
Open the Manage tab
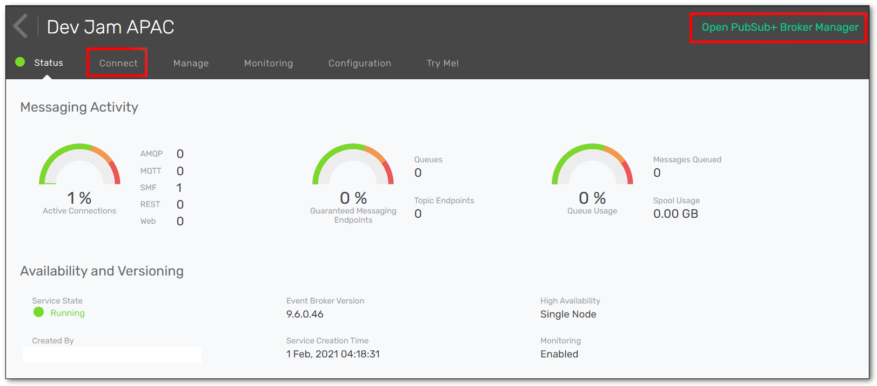pos(191,63)
